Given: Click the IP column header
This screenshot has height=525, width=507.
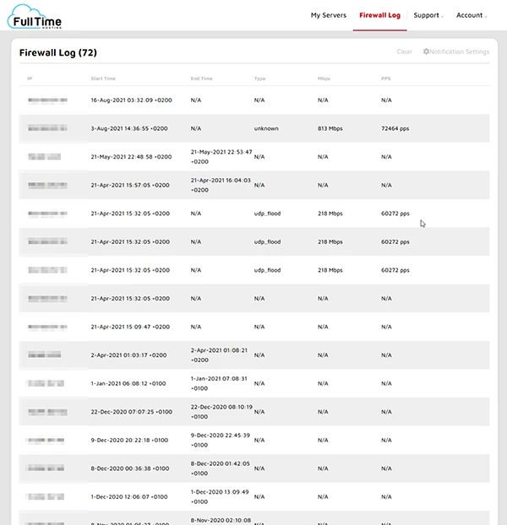Looking at the screenshot, I should point(30,78).
